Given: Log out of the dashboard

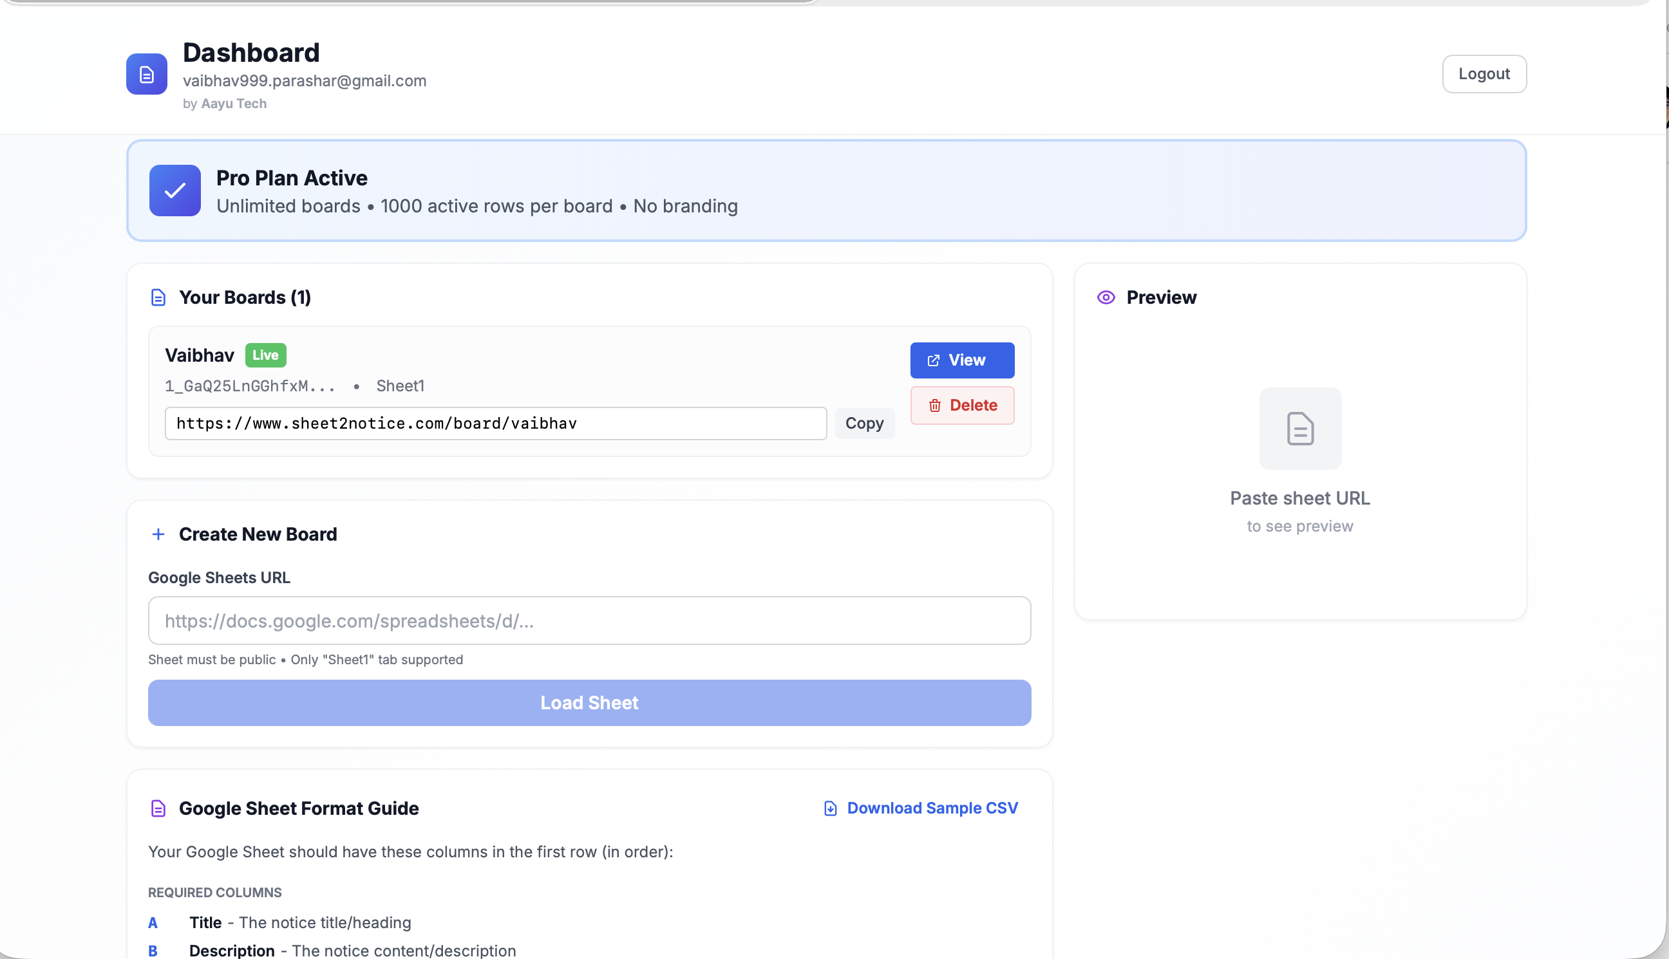Looking at the screenshot, I should tap(1483, 74).
